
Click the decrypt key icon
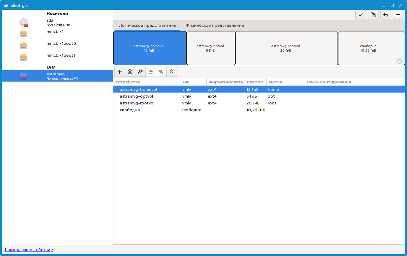click(161, 72)
